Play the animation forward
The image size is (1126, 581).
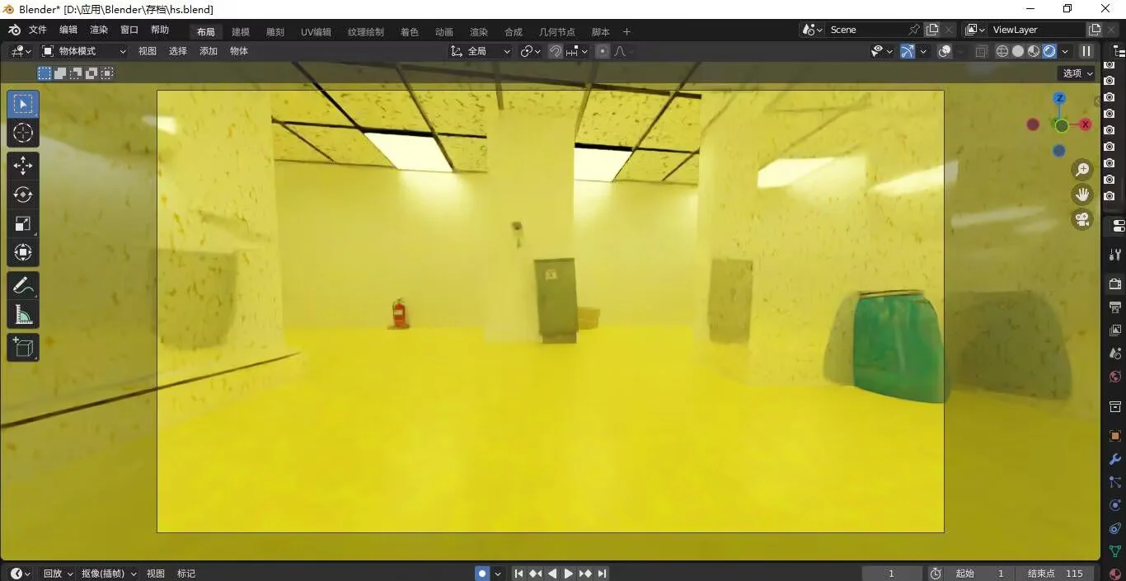[569, 574]
